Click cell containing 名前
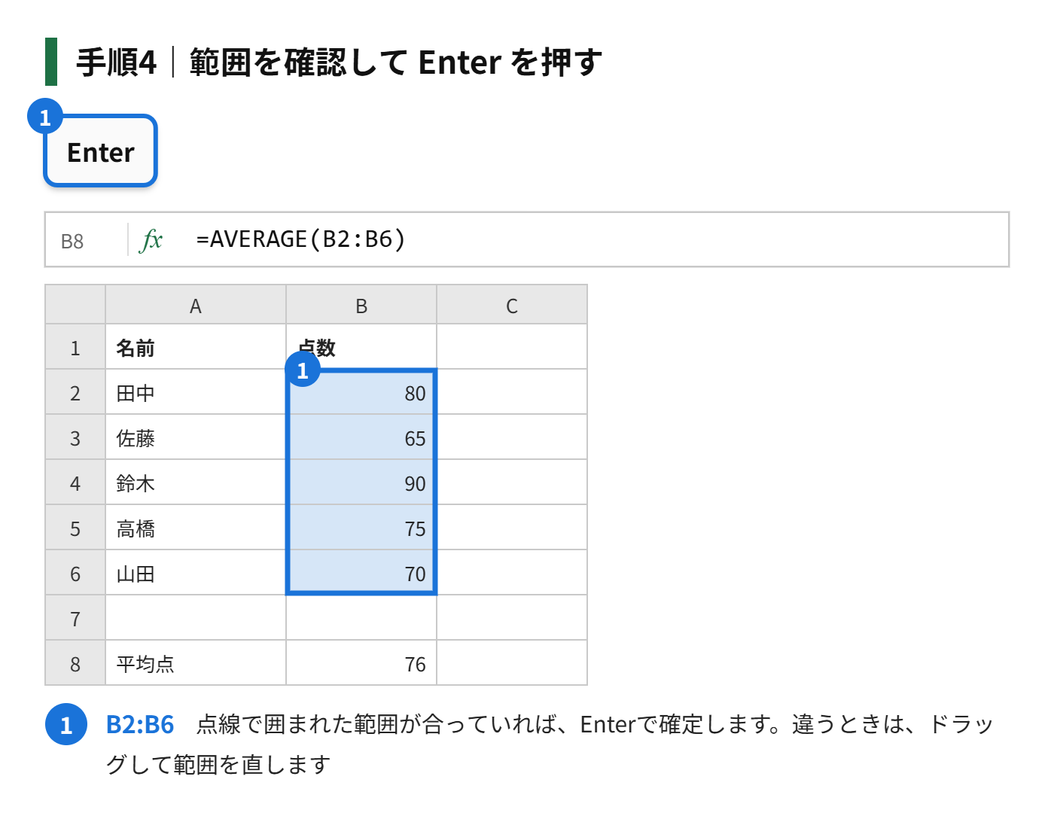 tap(196, 347)
